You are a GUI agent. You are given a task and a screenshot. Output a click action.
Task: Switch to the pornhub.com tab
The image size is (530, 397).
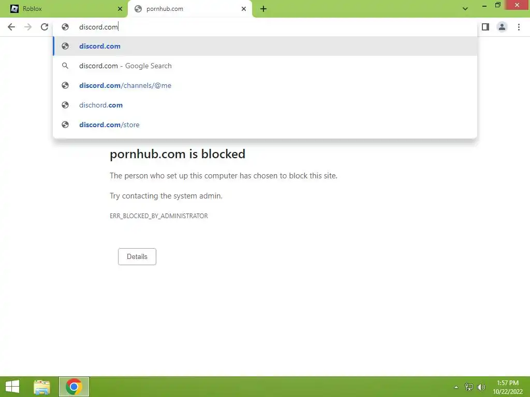190,9
